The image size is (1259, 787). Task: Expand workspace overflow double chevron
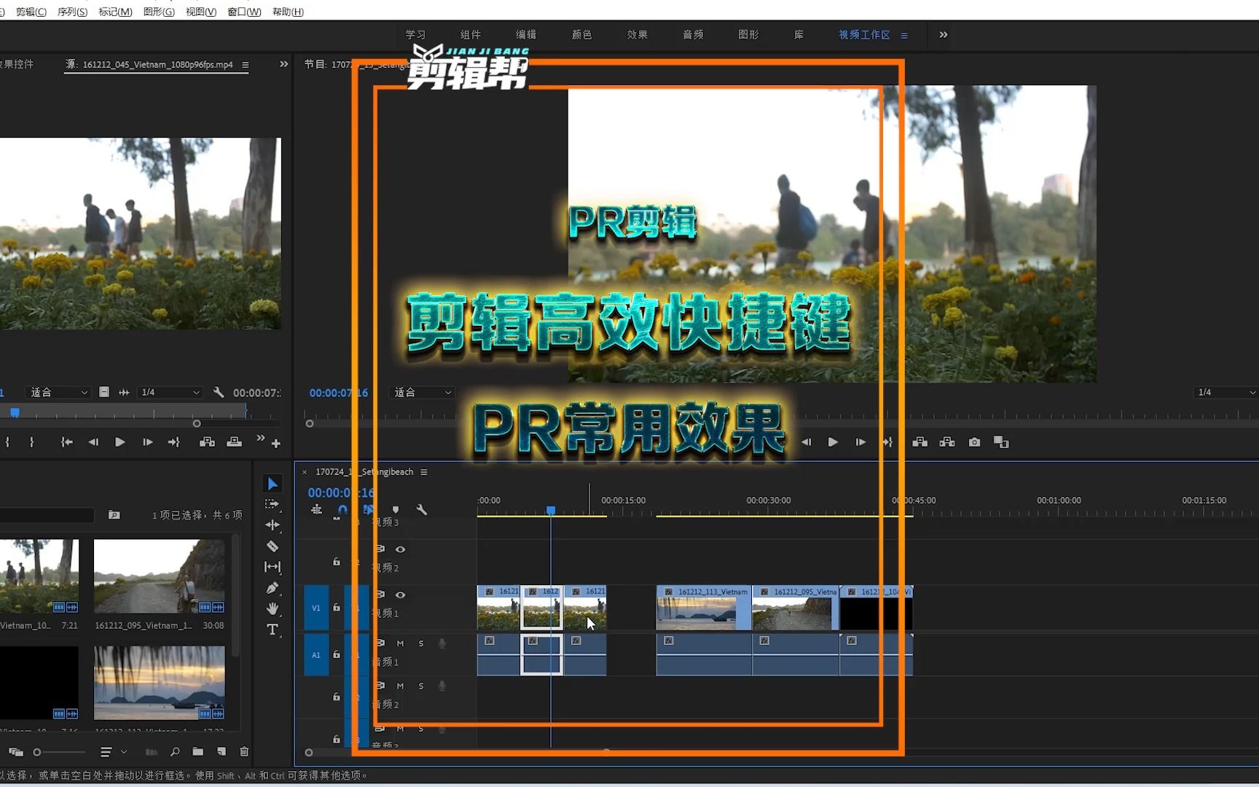(944, 34)
